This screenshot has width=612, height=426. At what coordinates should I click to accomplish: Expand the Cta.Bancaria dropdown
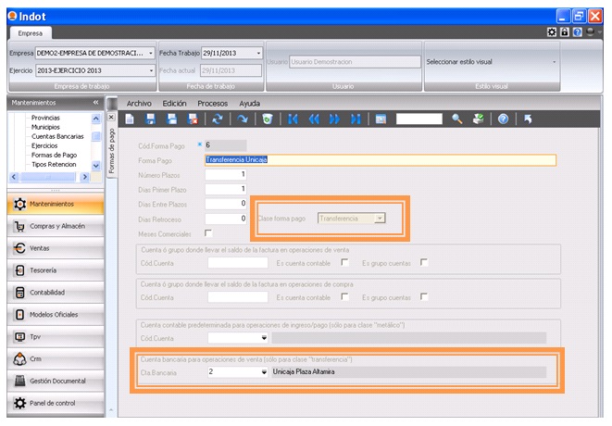point(262,371)
